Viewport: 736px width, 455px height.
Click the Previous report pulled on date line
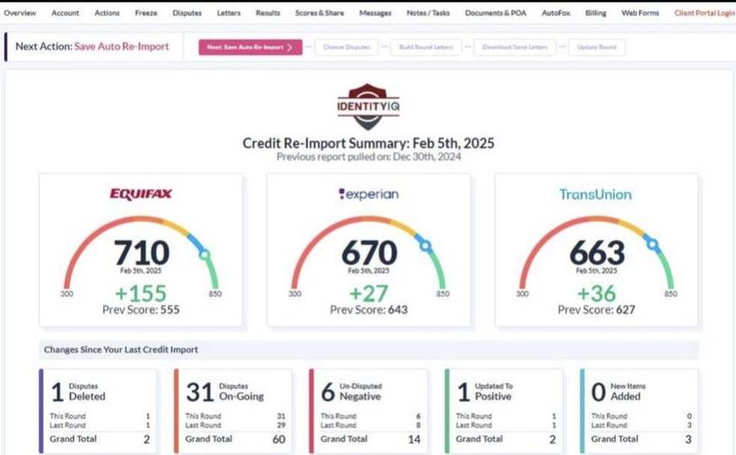point(368,157)
